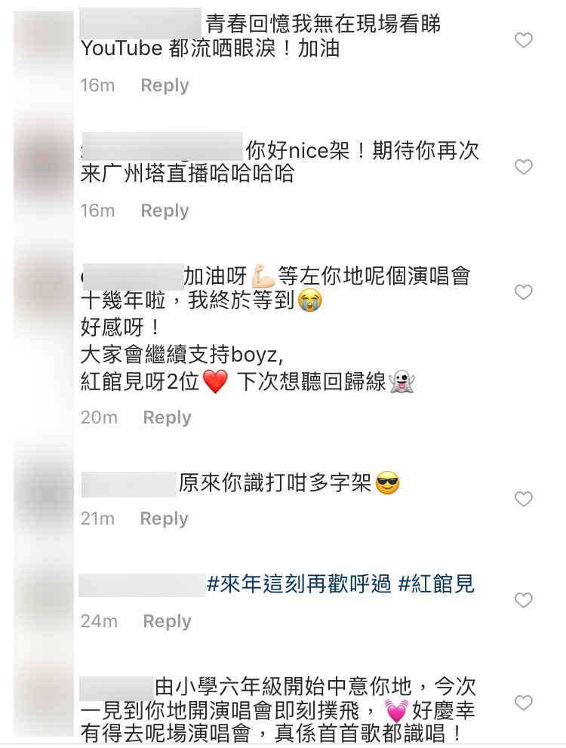
Task: Tap heart on the 等左你地呢個演唱會 comment
Action: click(524, 292)
